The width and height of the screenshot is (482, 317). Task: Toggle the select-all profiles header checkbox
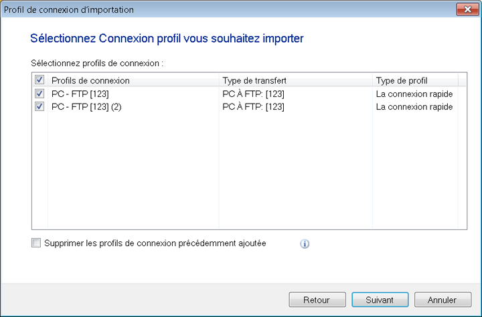tap(39, 80)
